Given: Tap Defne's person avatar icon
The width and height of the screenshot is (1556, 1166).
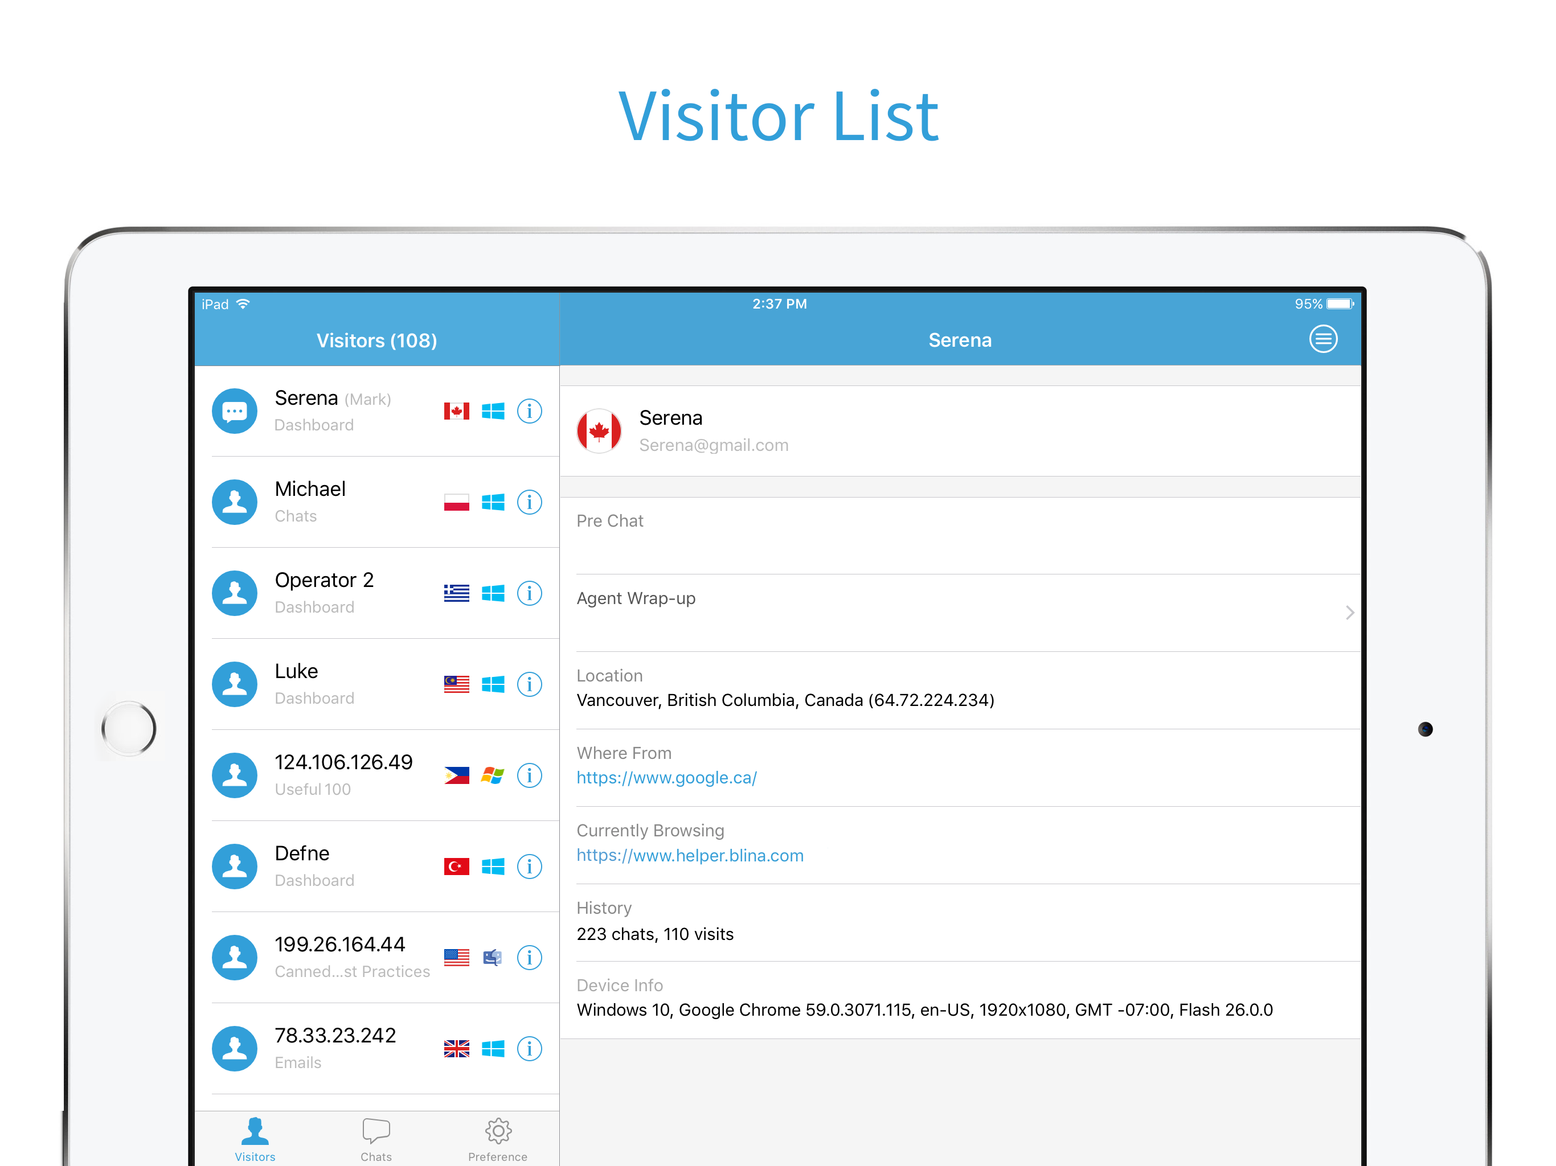Looking at the screenshot, I should [x=234, y=867].
